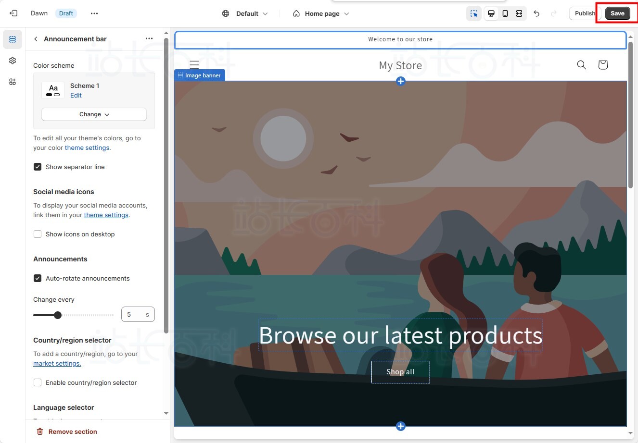
Task: Open the cart icon in store header
Action: click(602, 65)
